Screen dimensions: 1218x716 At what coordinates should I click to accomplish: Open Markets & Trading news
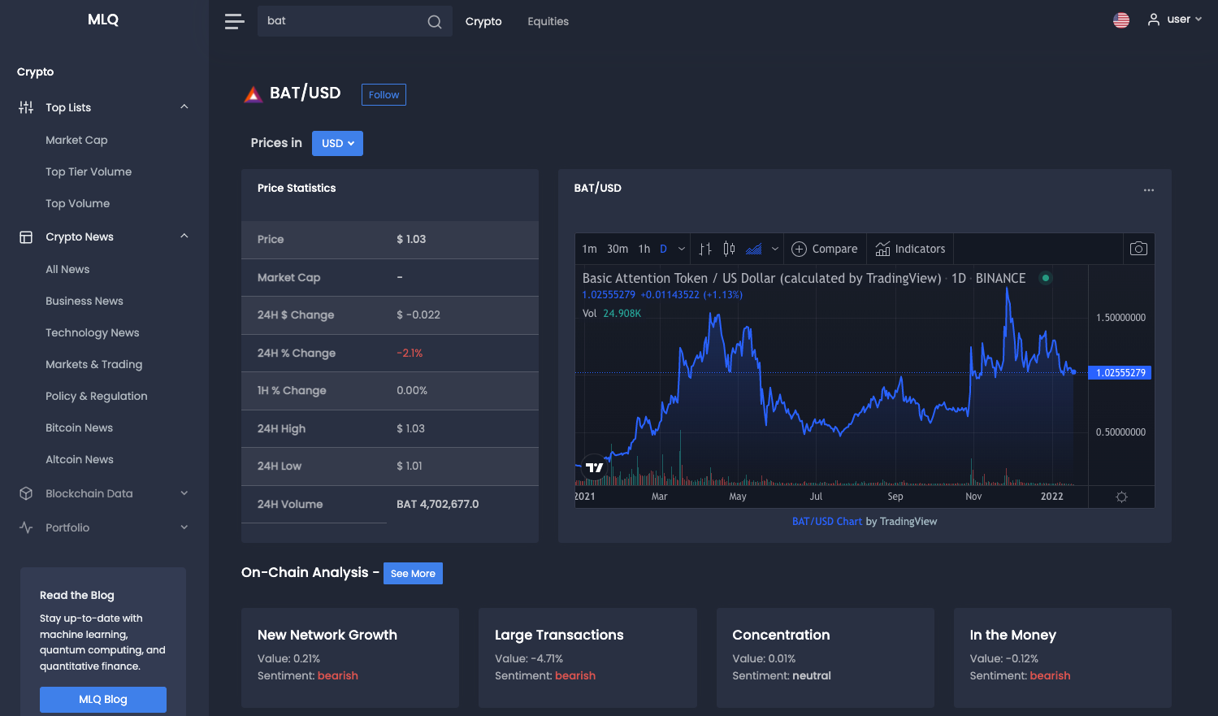click(x=94, y=364)
